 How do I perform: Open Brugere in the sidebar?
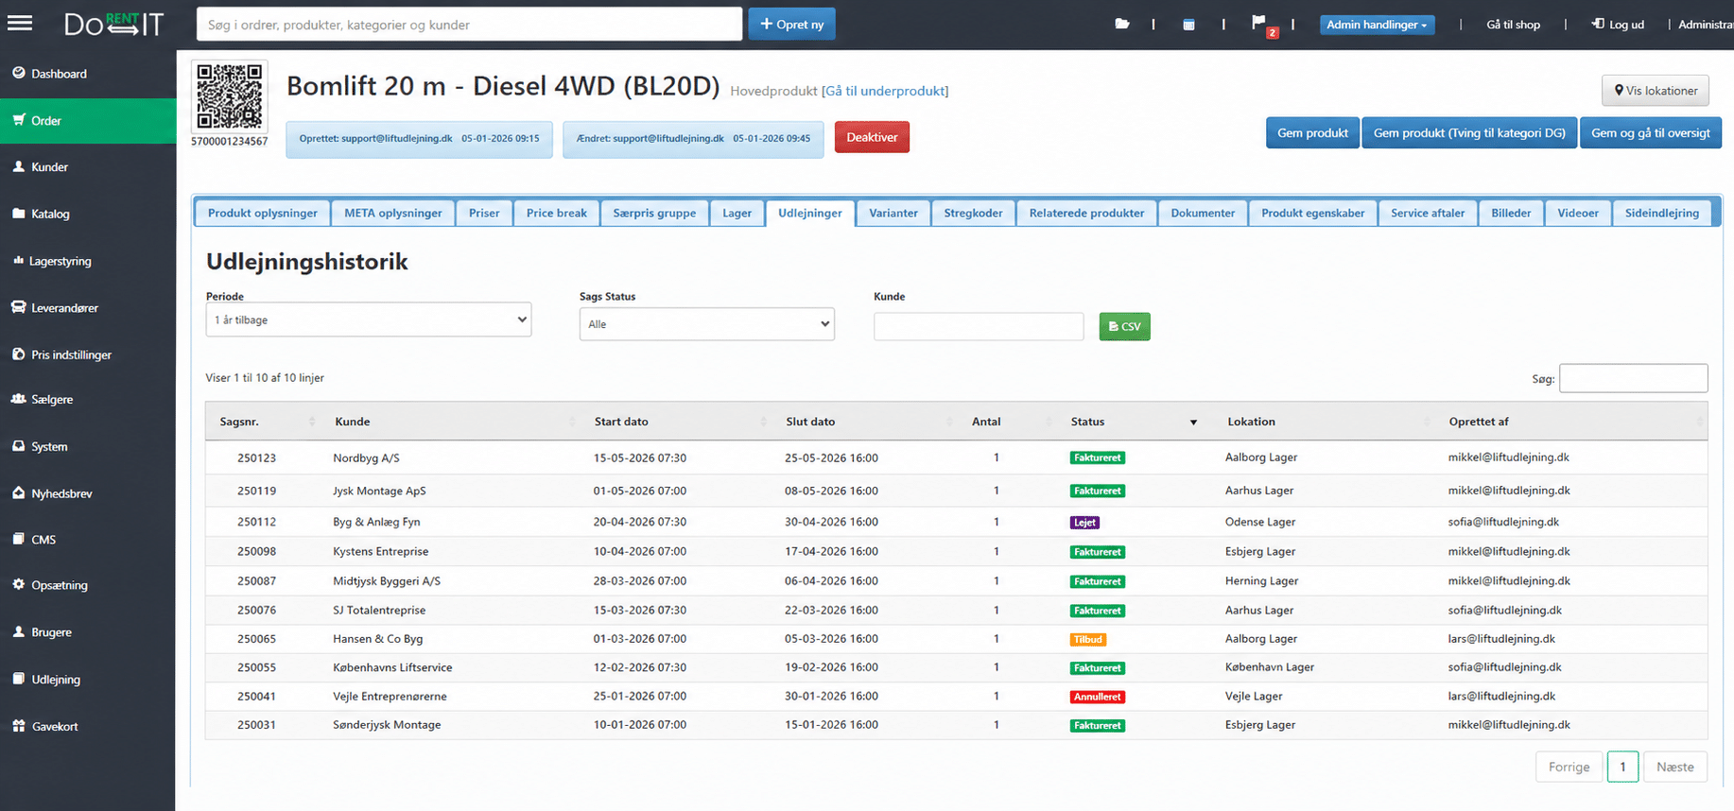[88, 632]
